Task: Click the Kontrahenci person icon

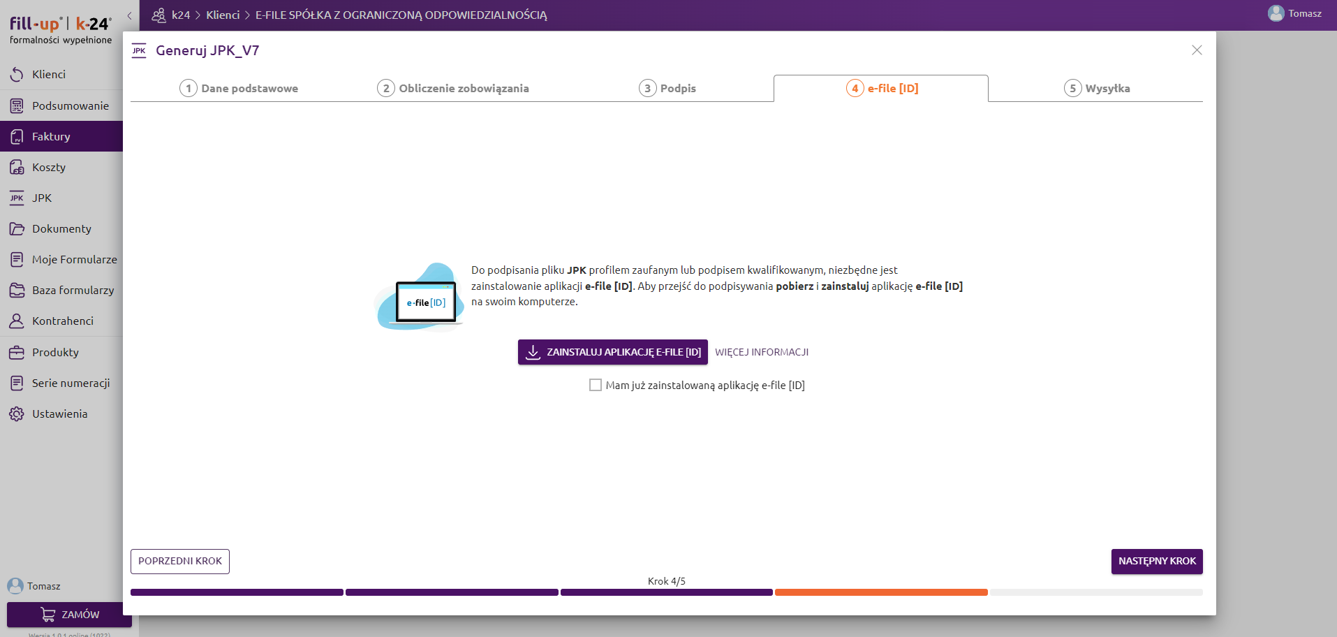Action: click(x=17, y=321)
